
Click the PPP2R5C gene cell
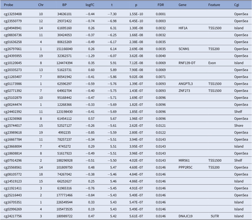(x=185, y=167)
